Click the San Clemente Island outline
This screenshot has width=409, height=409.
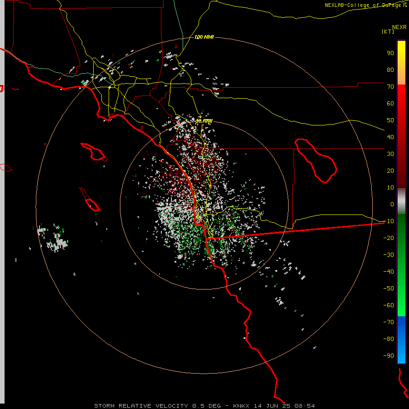coord(90,200)
